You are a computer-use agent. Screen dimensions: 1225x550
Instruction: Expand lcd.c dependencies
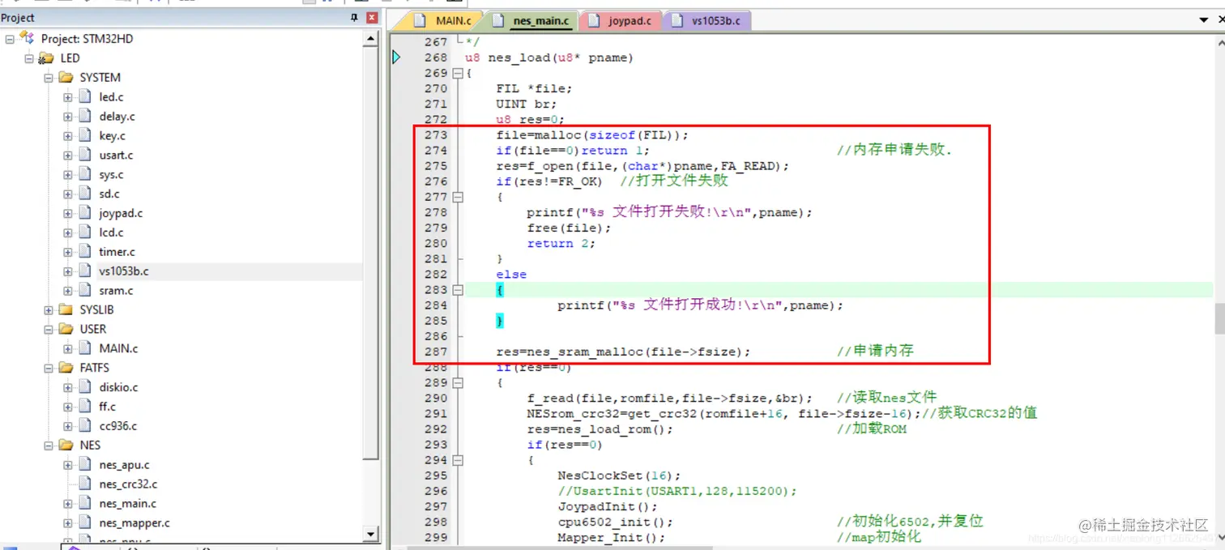point(68,232)
